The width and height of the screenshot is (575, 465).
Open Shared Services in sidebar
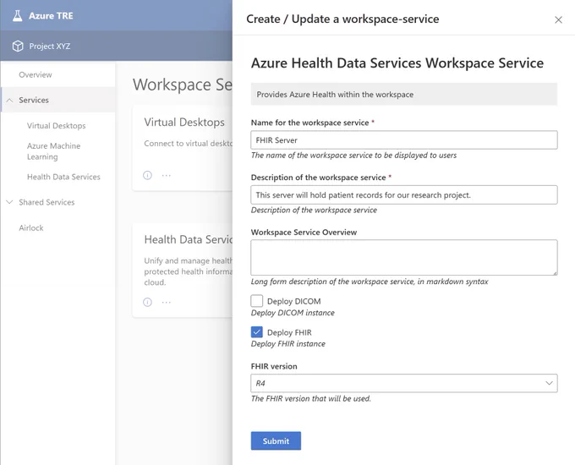tap(47, 202)
